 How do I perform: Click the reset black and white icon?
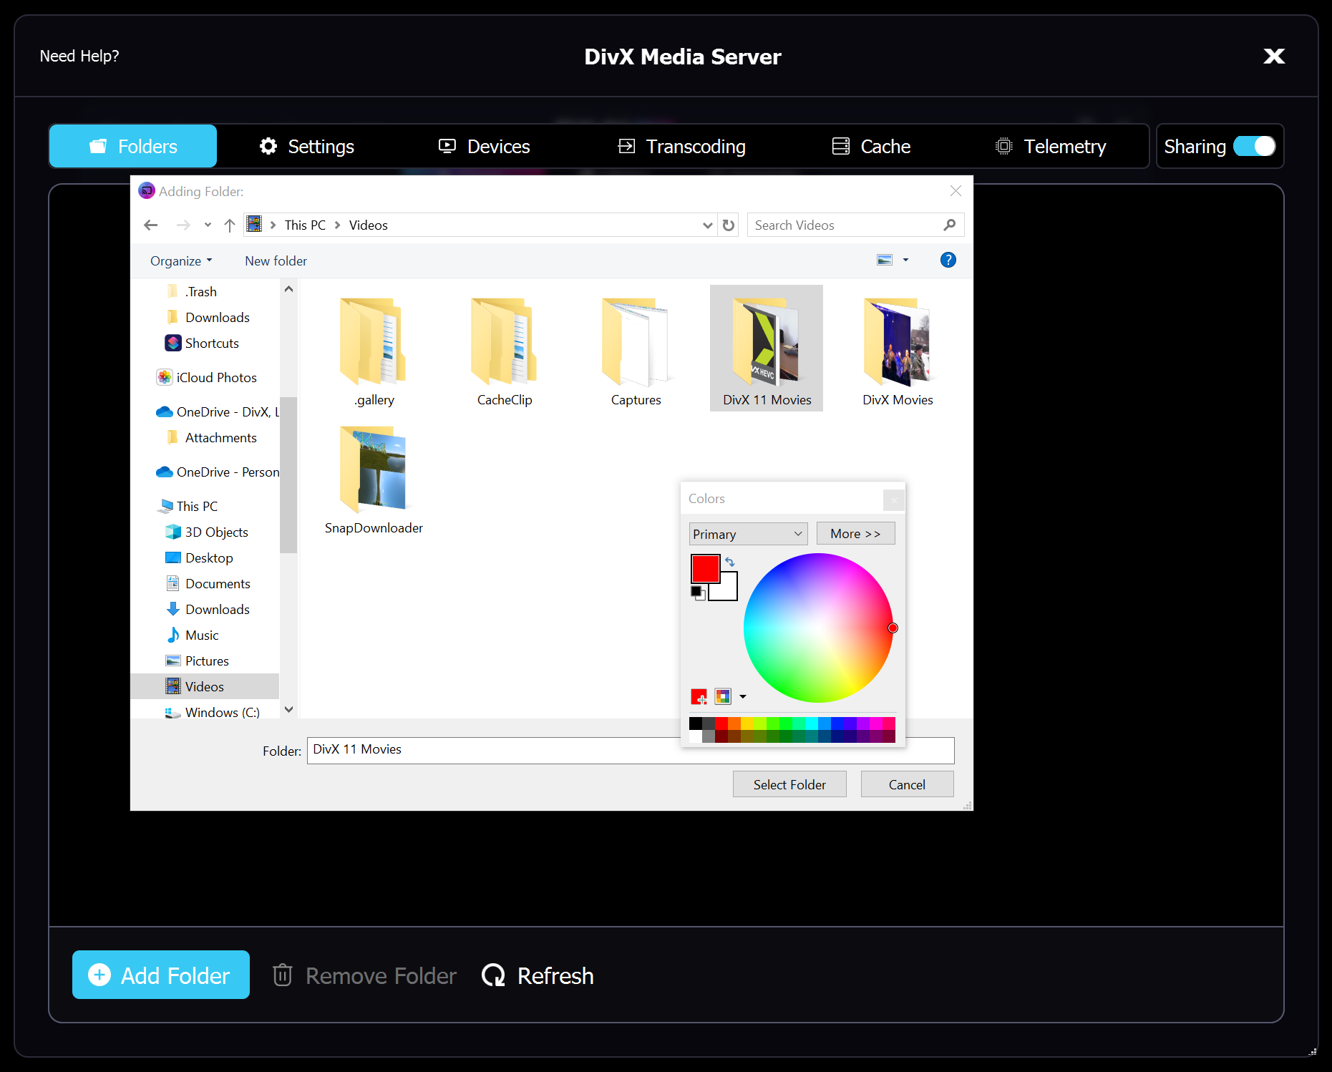click(698, 593)
